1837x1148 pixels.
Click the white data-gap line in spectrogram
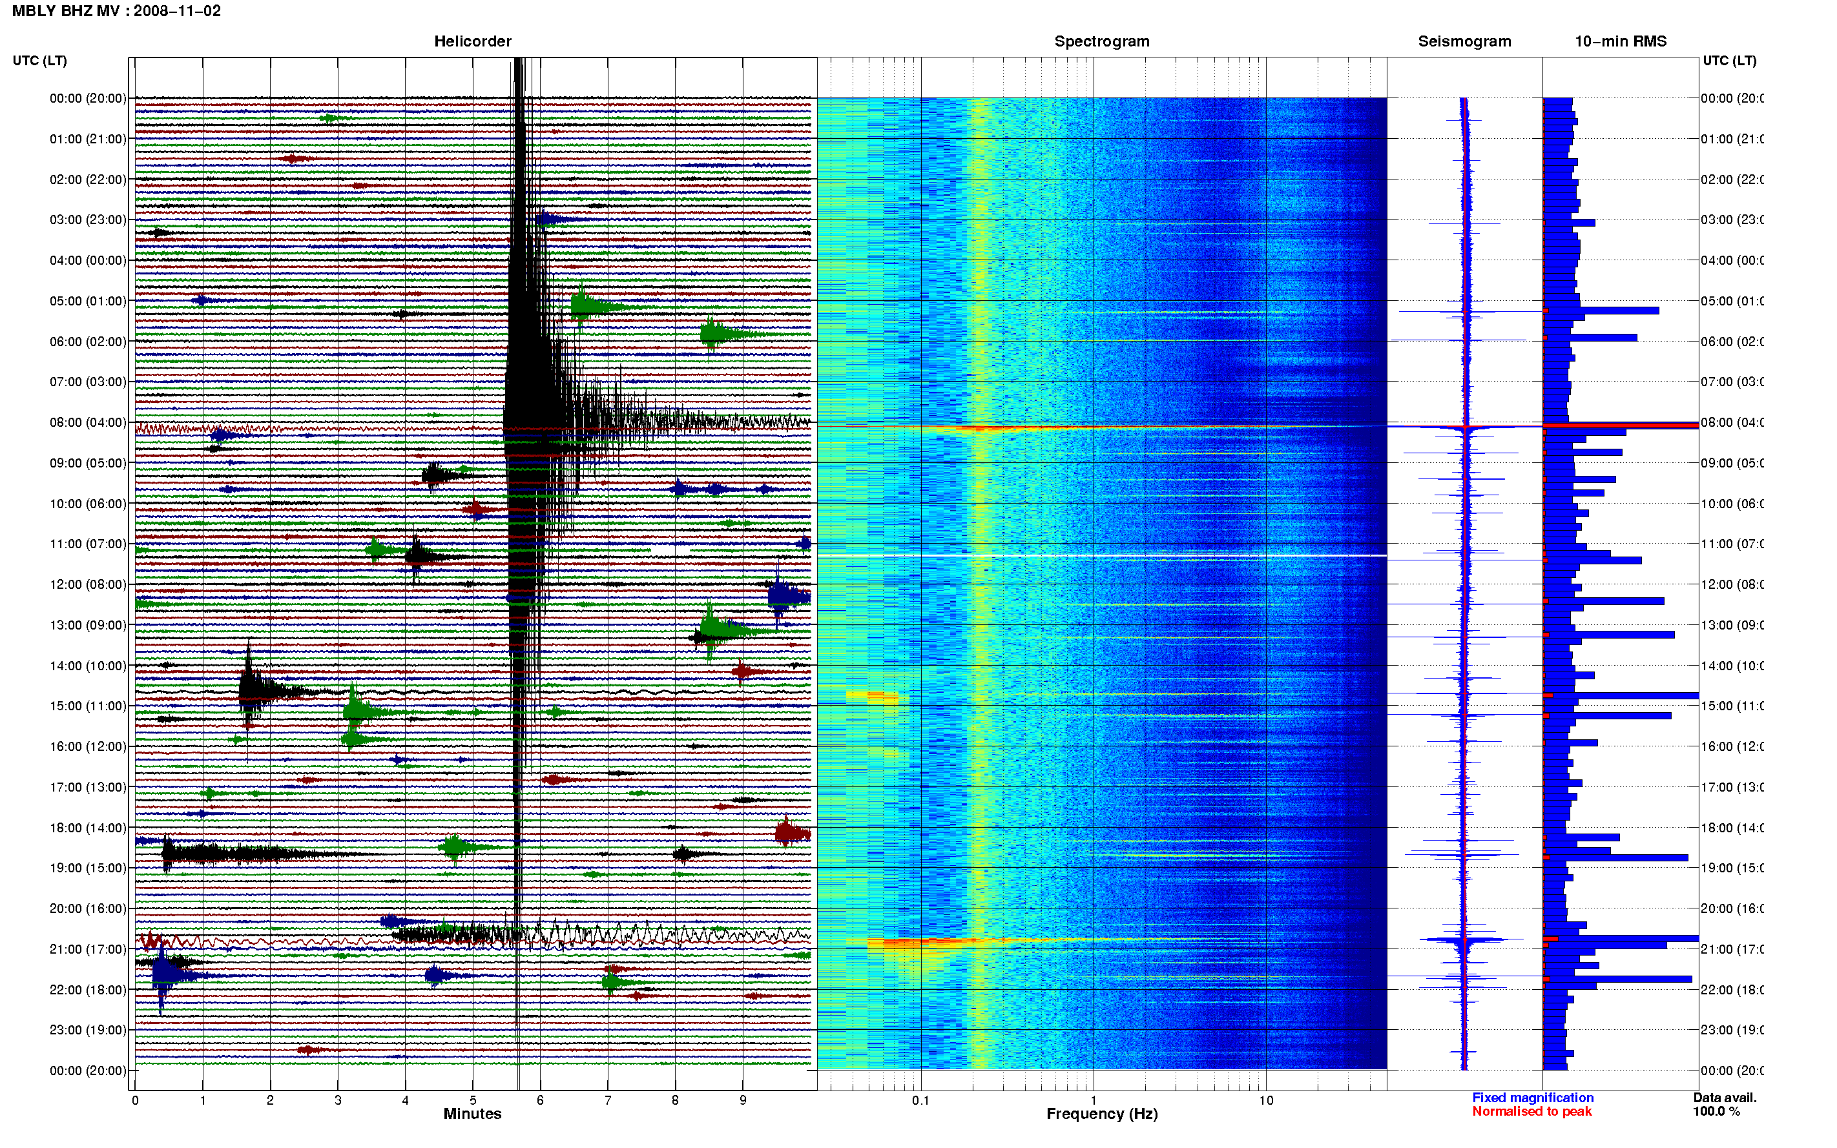pyautogui.click(x=1101, y=556)
